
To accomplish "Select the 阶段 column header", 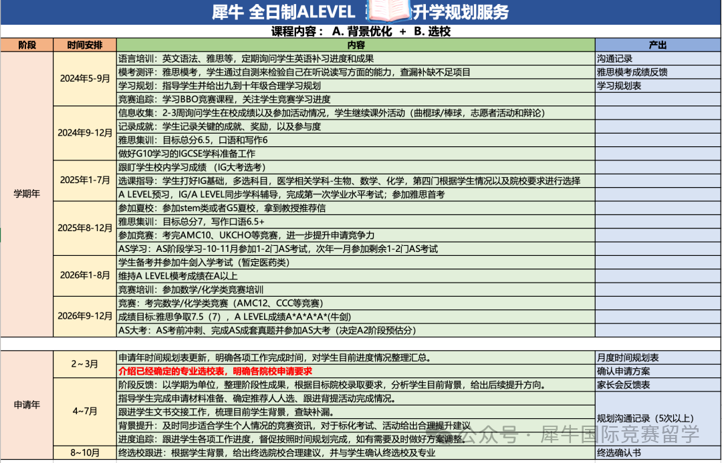I will click(27, 45).
